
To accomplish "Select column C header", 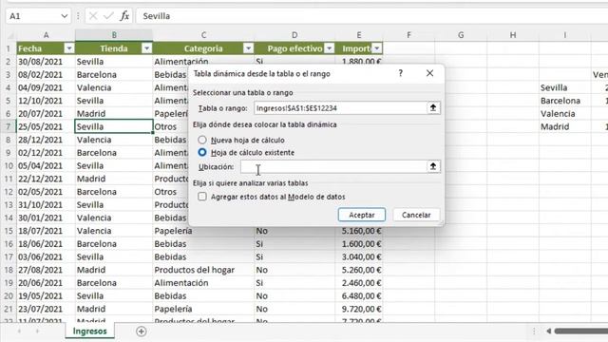I will 203,35.
